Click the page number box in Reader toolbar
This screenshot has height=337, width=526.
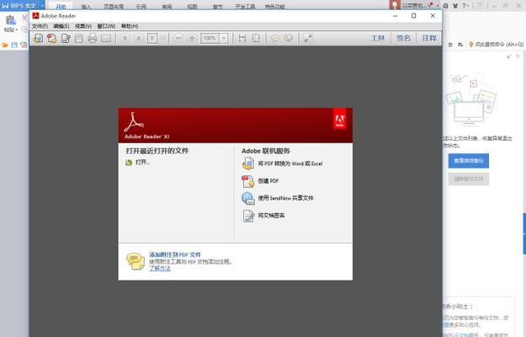pos(152,38)
